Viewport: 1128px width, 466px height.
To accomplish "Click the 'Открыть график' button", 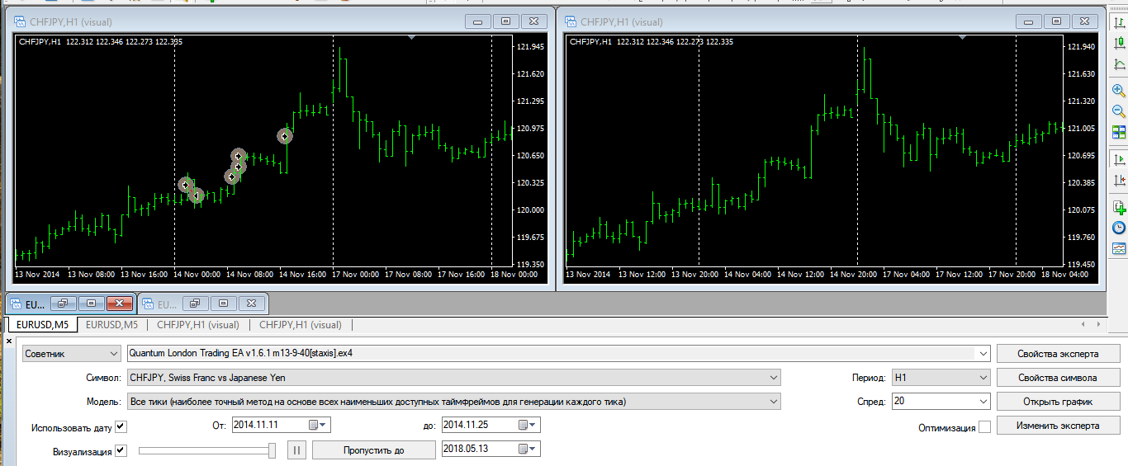I will click(1058, 402).
